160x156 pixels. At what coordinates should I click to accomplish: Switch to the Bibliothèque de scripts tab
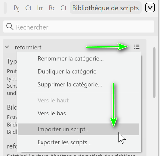pos(106,8)
